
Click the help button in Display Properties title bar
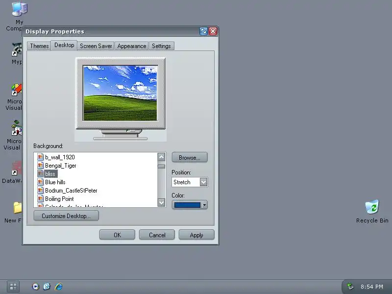[203, 31]
